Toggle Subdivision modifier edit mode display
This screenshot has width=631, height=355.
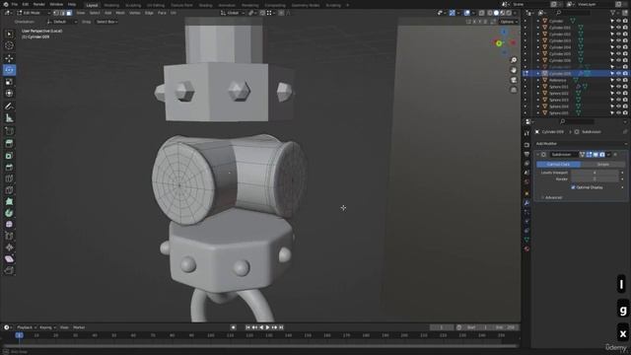point(590,155)
